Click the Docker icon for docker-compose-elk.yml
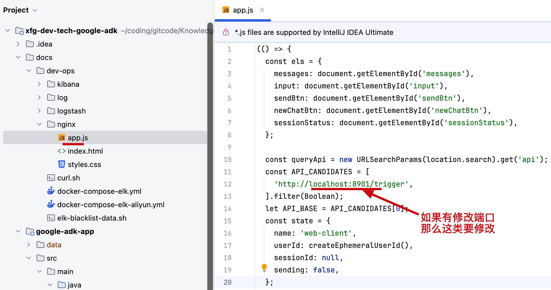The width and height of the screenshot is (551, 290). pyautogui.click(x=51, y=191)
